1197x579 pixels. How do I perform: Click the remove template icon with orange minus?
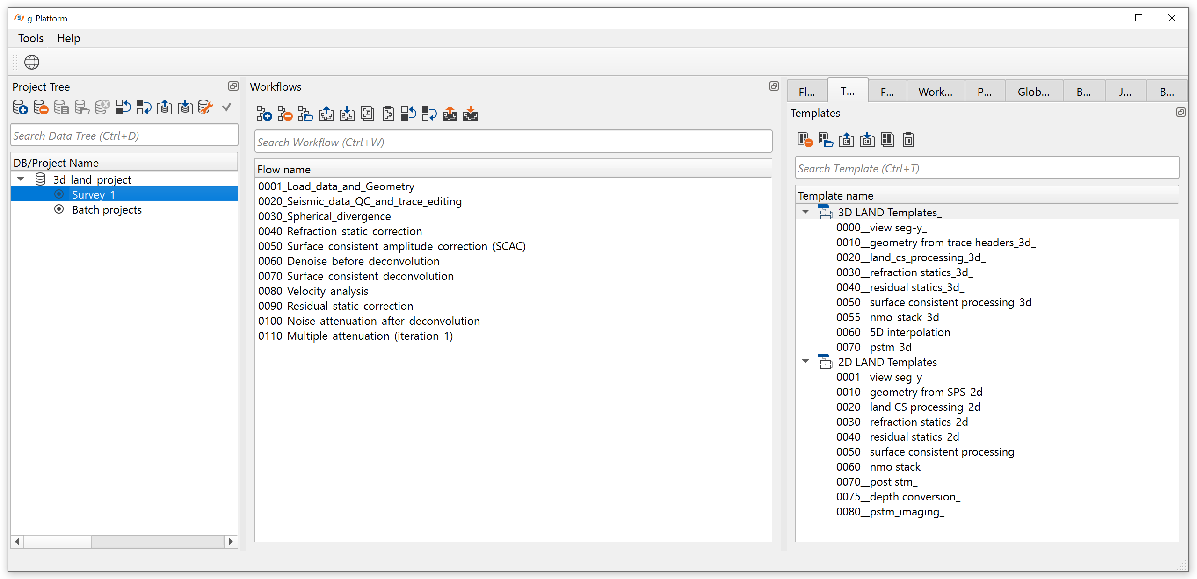pos(805,140)
